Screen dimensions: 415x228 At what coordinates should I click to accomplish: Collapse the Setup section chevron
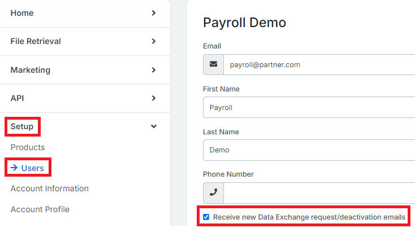(x=154, y=126)
